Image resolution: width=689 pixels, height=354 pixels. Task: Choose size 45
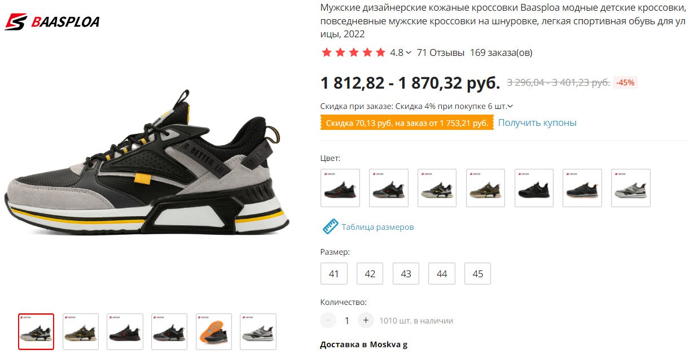click(x=477, y=273)
